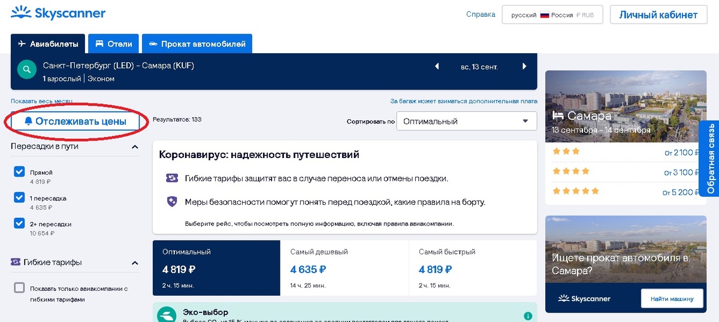The image size is (719, 322).
Task: Click the green search magnifier icon
Action: (x=26, y=69)
